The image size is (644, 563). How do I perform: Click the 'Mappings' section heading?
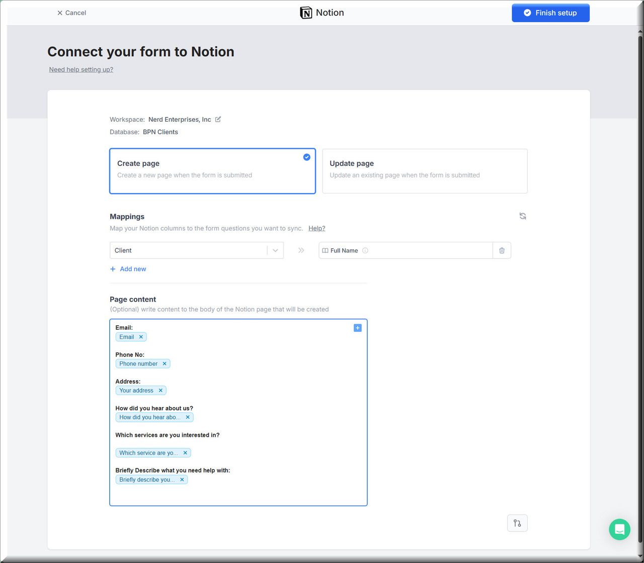[x=127, y=217]
